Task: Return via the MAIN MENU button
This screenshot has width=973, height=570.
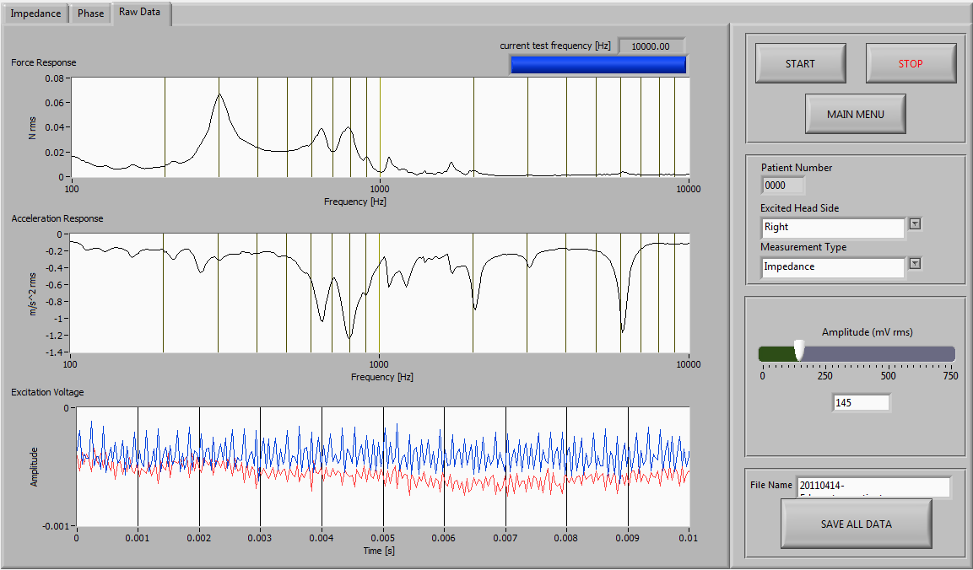Action: (x=855, y=114)
